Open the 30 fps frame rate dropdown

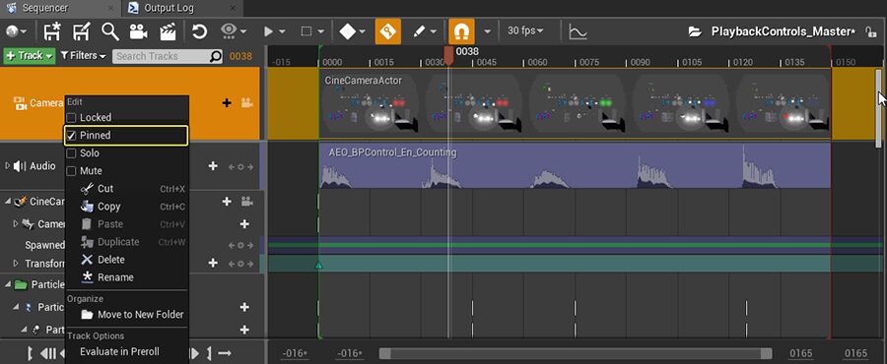pyautogui.click(x=525, y=30)
